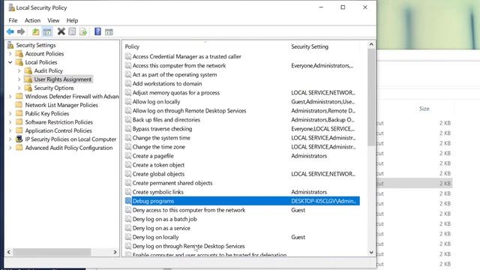
Task: Click the Allow log on locally policy icon
Action: click(128, 102)
